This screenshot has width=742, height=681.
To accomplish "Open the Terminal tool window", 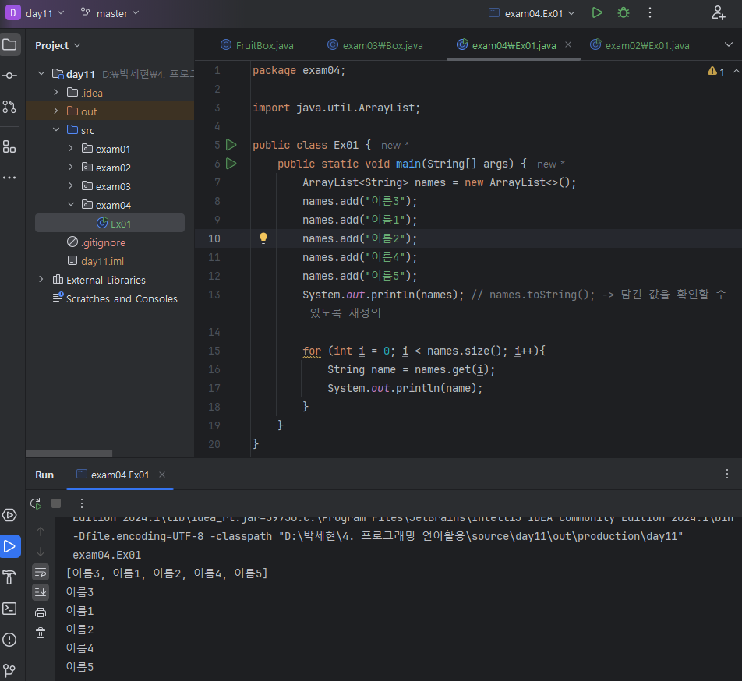I will [10, 609].
